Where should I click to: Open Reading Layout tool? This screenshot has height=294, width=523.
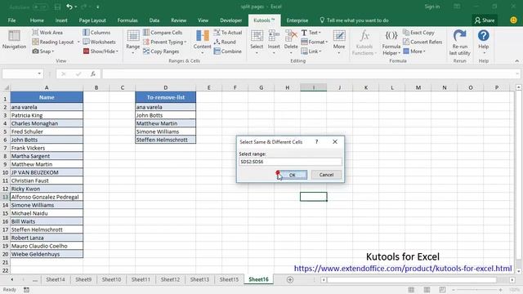click(53, 42)
